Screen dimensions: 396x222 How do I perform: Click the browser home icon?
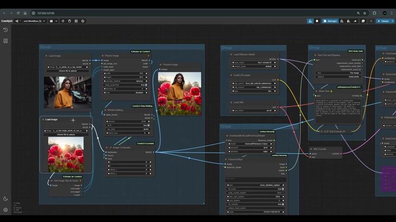(x=25, y=13)
